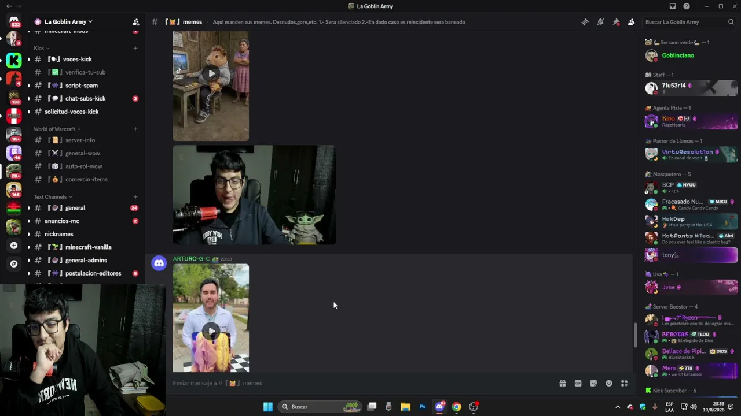This screenshot has height=416, width=741.
Task: Invite people to La Goblin Army
Action: pyautogui.click(x=135, y=22)
